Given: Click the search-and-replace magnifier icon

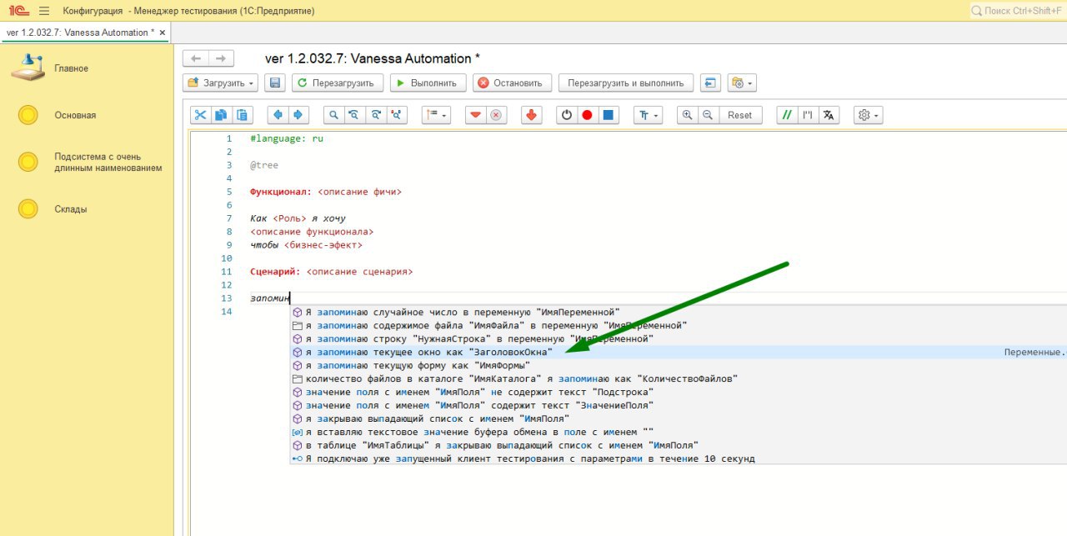Looking at the screenshot, I should [397, 115].
